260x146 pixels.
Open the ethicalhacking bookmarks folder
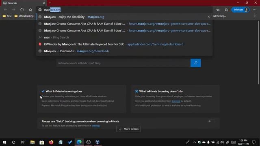[24, 16]
